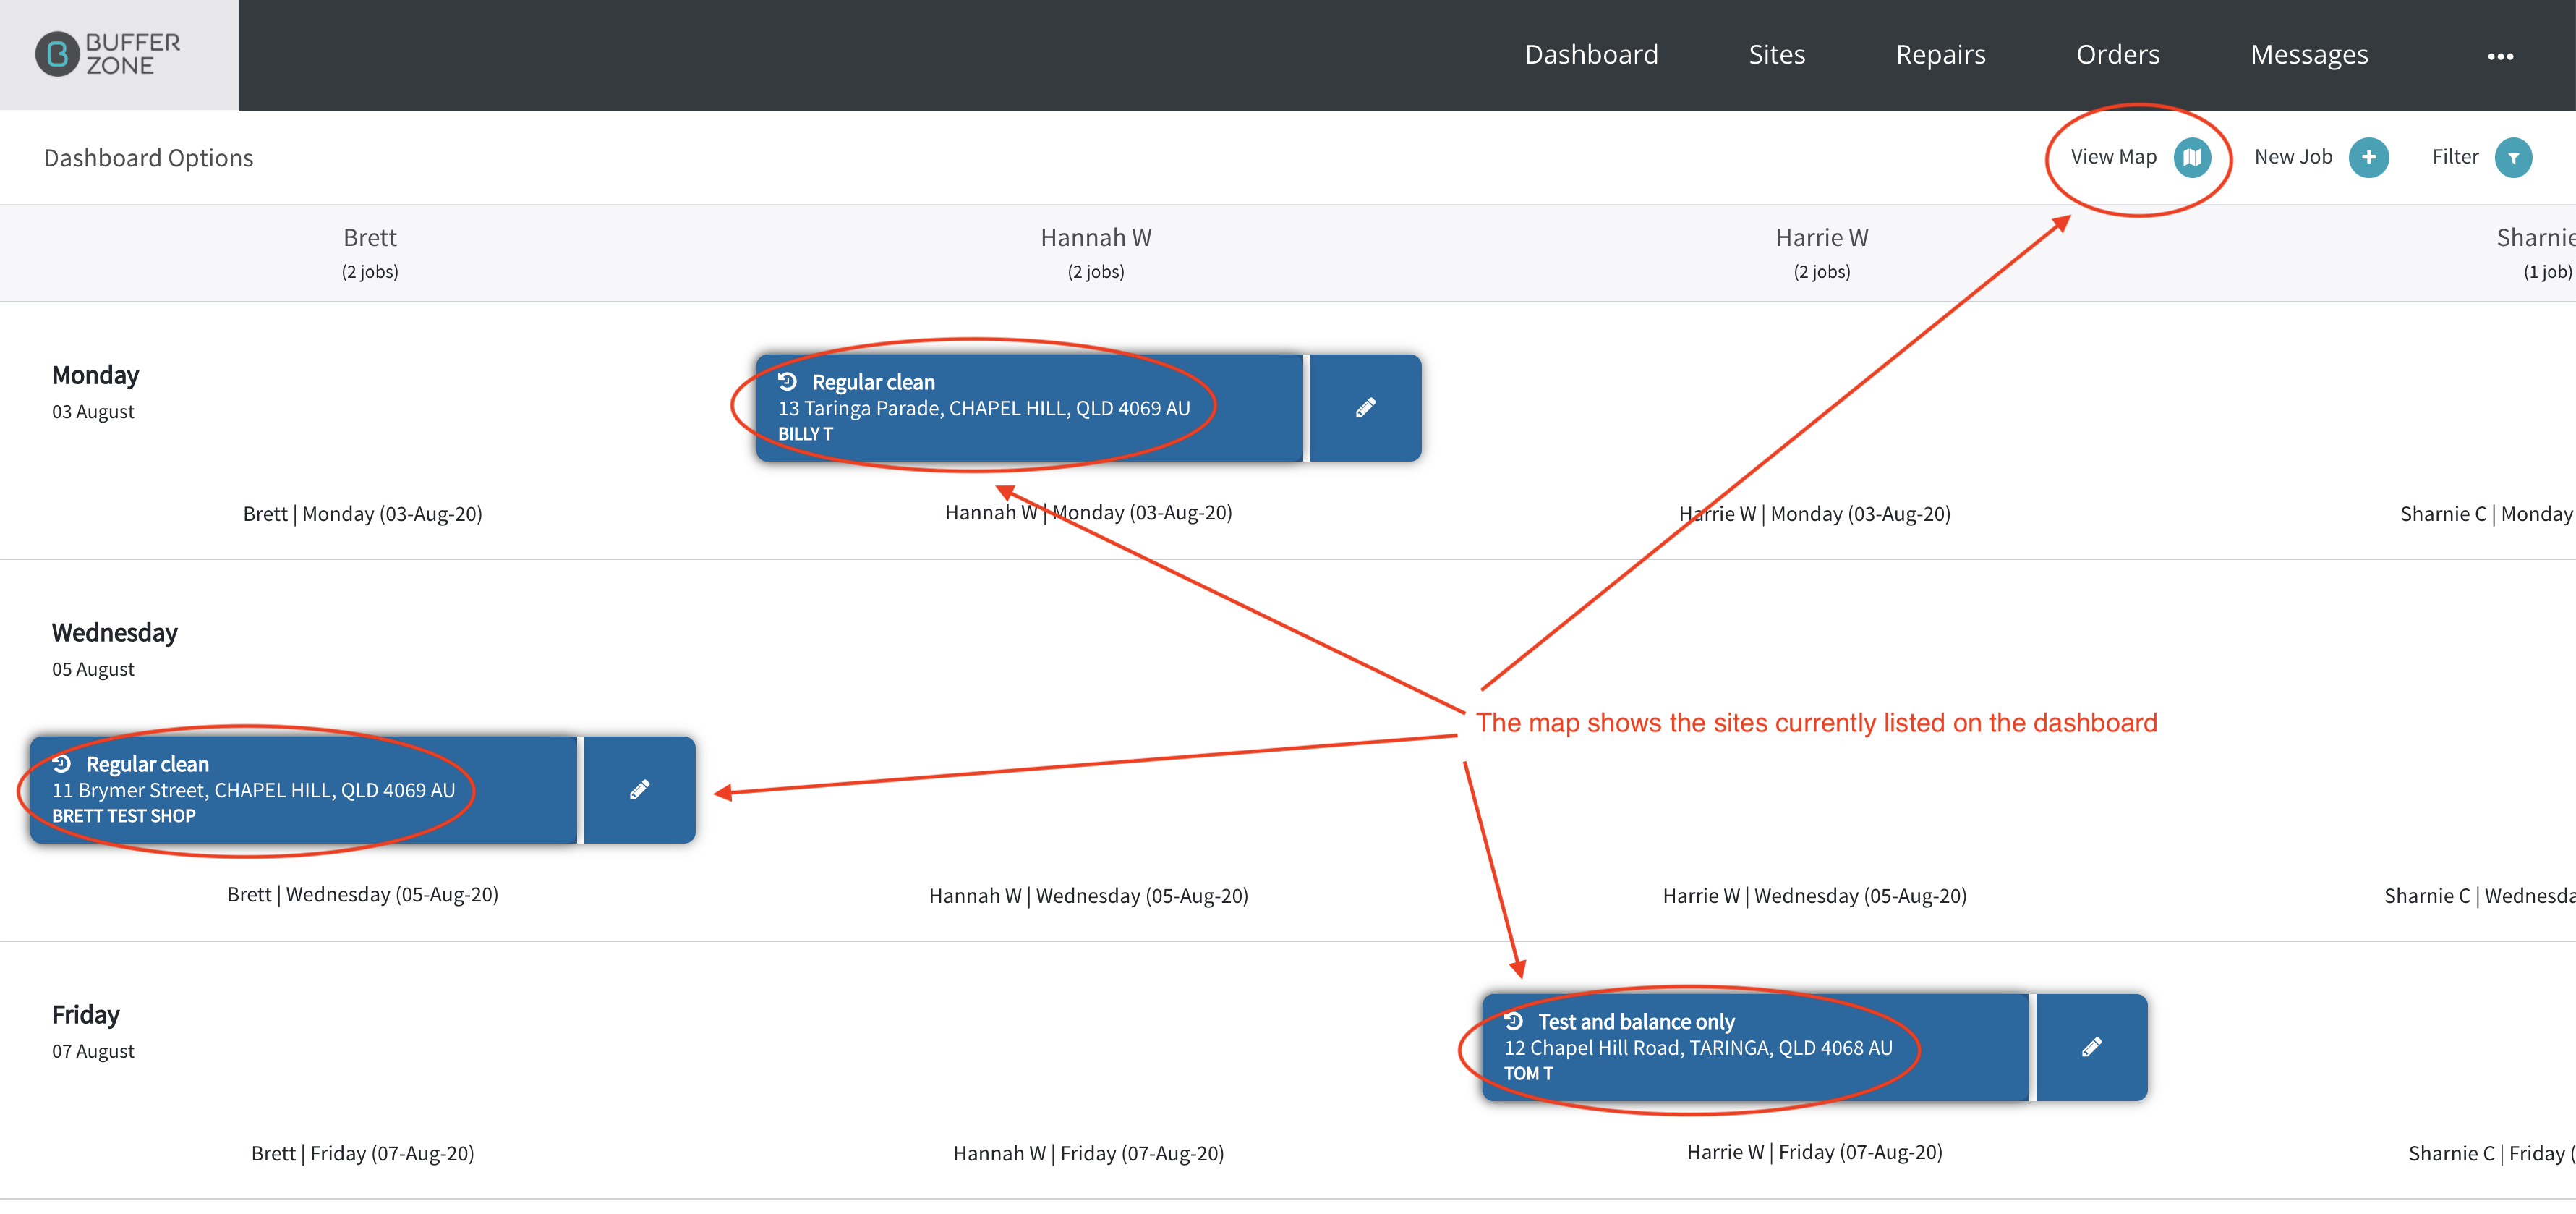
Task: Open the Regular clean job for BILLY T
Action: pyautogui.click(x=1029, y=407)
